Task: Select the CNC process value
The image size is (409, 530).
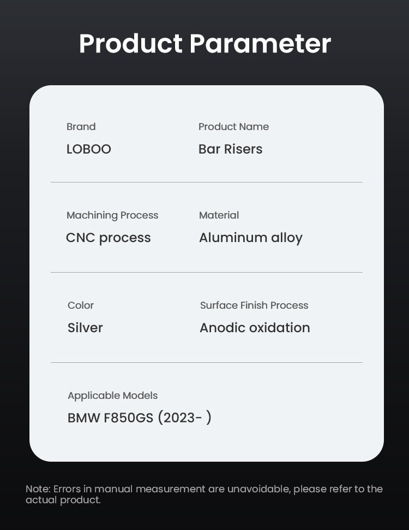Action: tap(109, 238)
